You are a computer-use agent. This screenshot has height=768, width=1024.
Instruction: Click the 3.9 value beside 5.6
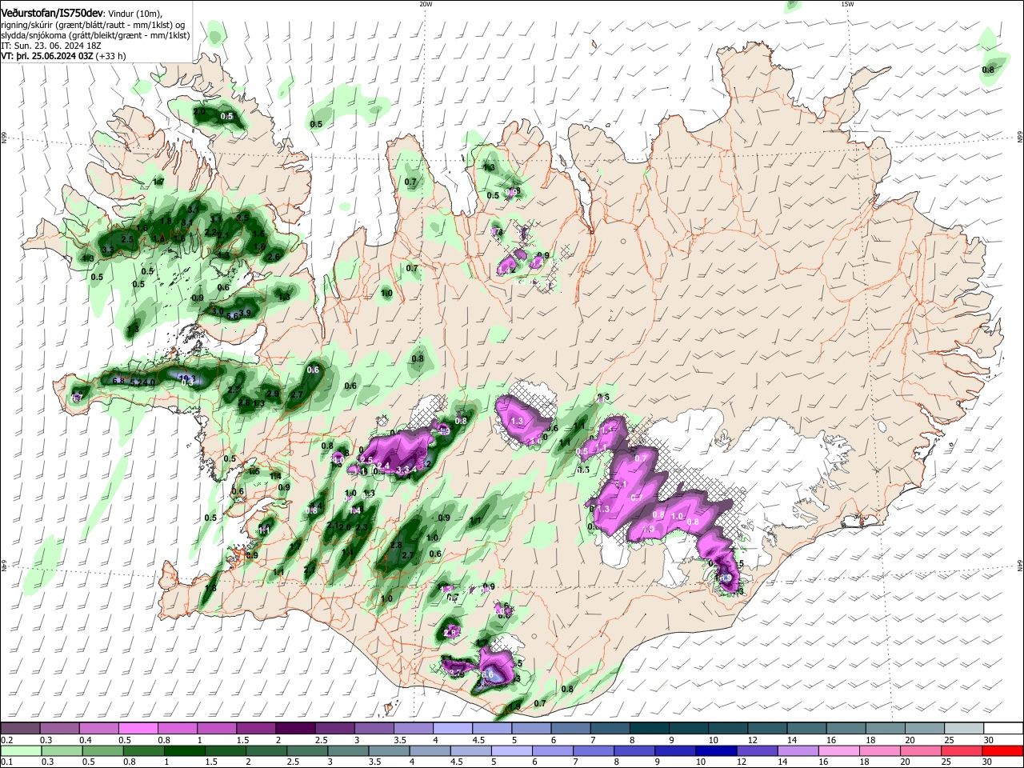(x=246, y=313)
